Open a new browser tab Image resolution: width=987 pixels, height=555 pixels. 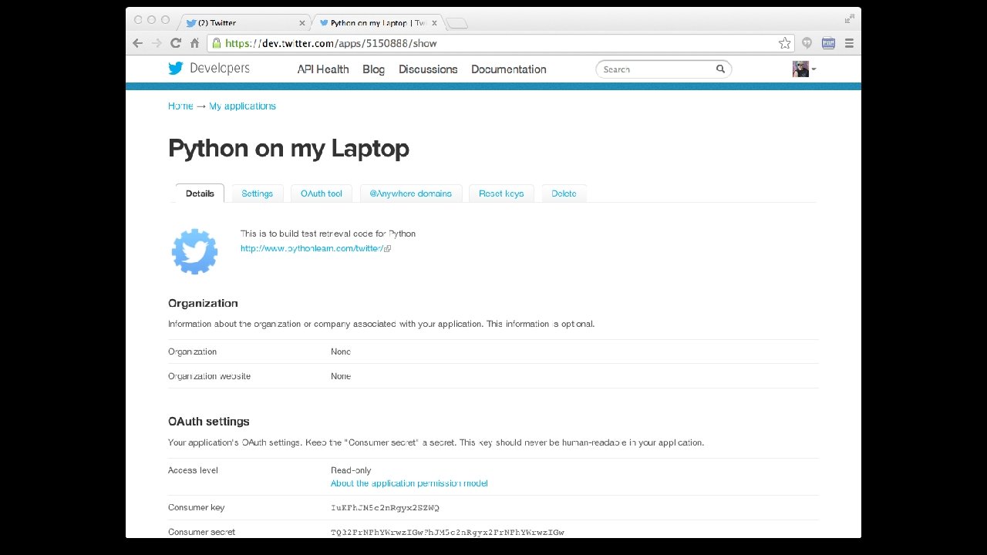point(456,23)
